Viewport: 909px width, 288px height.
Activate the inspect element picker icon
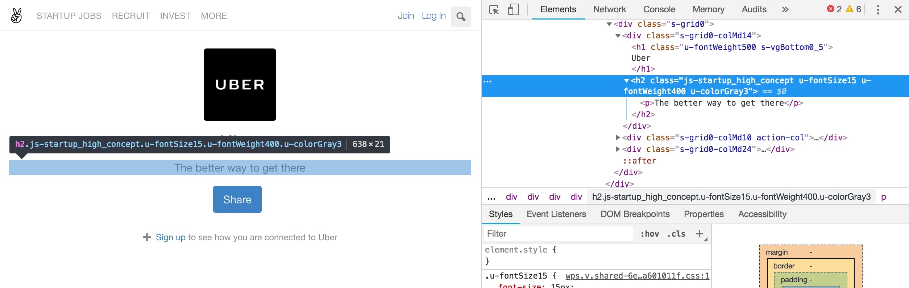(x=494, y=9)
